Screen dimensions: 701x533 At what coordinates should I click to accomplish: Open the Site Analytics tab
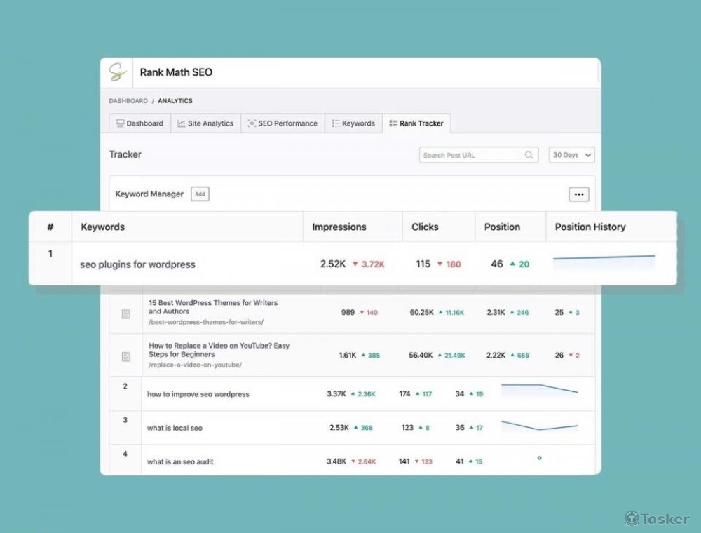click(205, 123)
